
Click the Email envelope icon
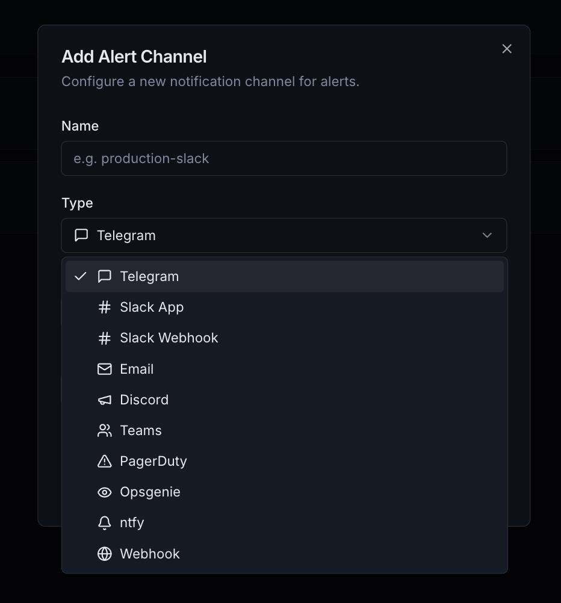pos(105,369)
